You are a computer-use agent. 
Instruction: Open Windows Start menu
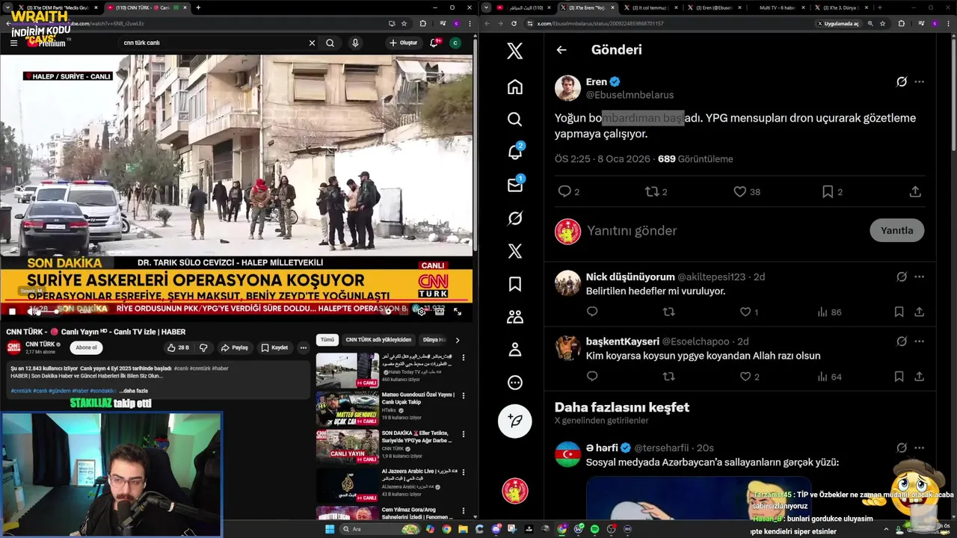tap(329, 529)
